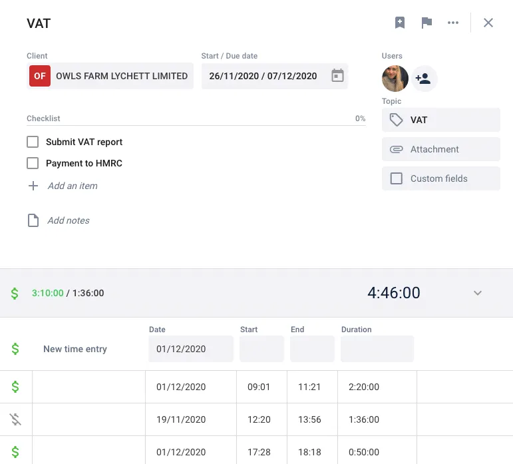
Task: Click Add notes
Action: click(x=69, y=220)
